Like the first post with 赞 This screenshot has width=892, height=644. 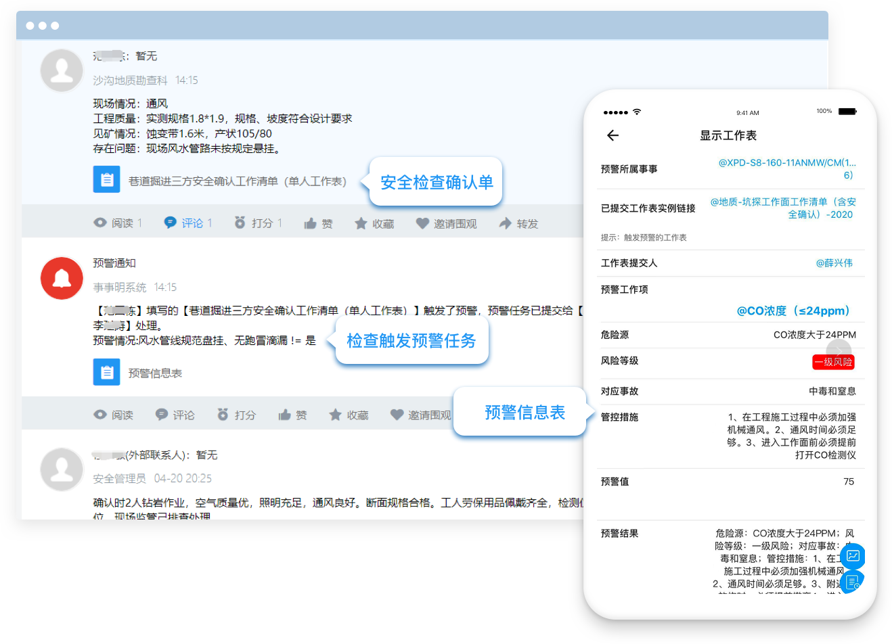pyautogui.click(x=318, y=223)
